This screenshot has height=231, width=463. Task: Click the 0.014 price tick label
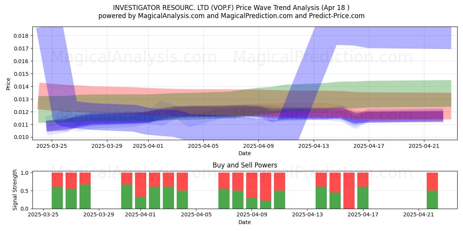pyautogui.click(x=22, y=87)
